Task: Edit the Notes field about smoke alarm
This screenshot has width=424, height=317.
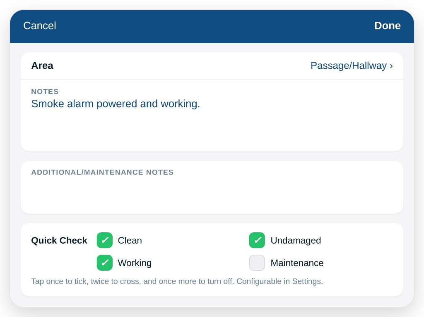Action: pyautogui.click(x=212, y=115)
